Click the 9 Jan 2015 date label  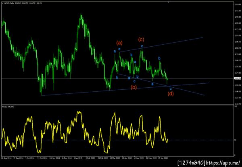(x=78, y=158)
